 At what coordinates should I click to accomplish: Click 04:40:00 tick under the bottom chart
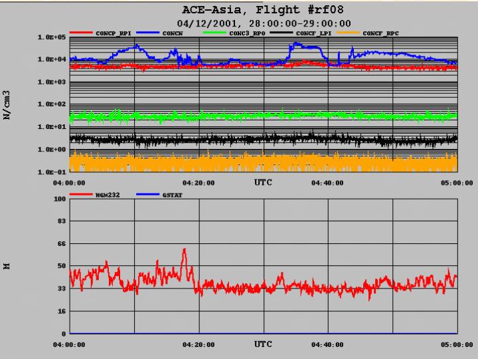coord(327,344)
